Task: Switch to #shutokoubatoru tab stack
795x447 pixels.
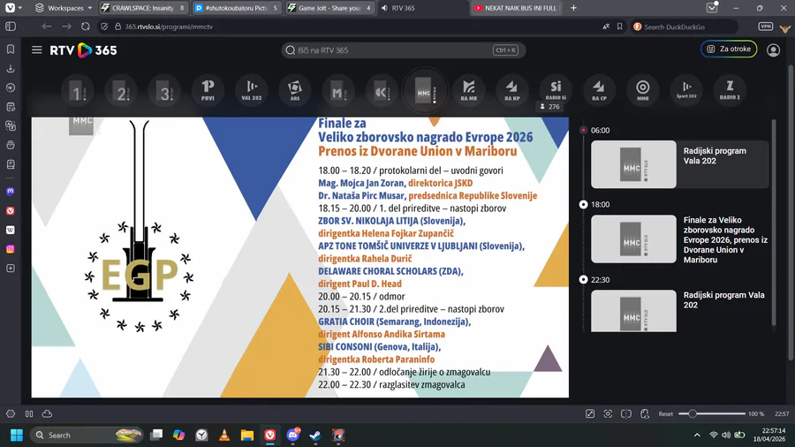Action: [236, 8]
